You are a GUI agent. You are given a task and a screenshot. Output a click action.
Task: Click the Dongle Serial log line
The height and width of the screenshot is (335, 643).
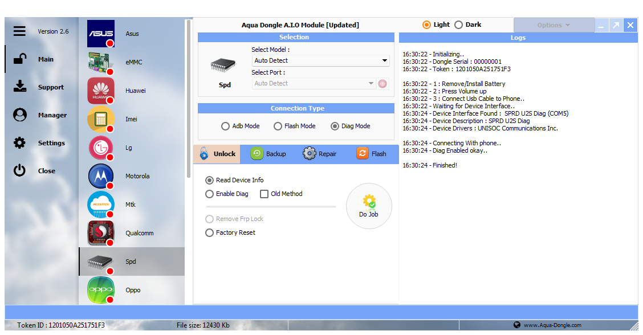point(452,62)
